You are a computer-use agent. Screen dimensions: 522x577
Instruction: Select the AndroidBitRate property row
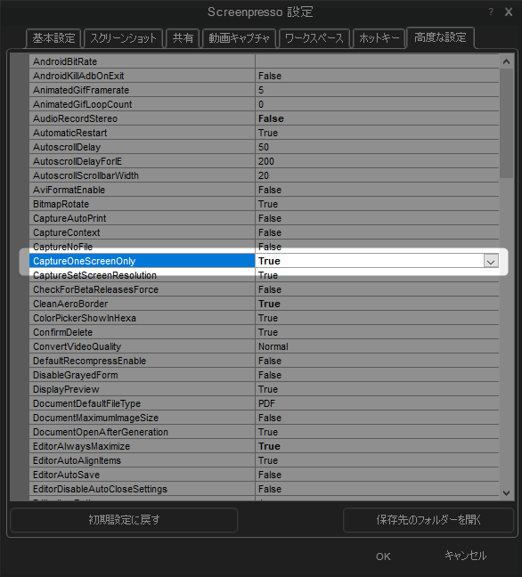(264, 61)
